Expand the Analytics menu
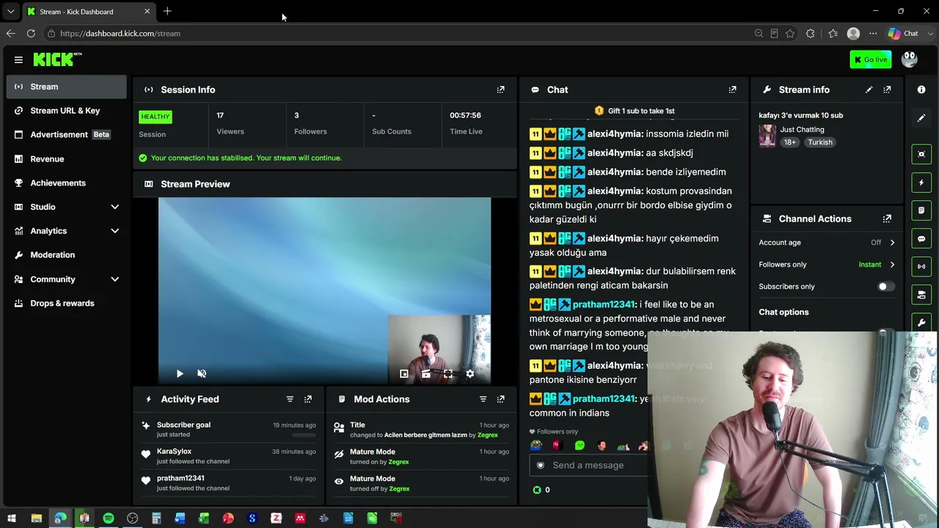This screenshot has width=939, height=528. tap(66, 231)
